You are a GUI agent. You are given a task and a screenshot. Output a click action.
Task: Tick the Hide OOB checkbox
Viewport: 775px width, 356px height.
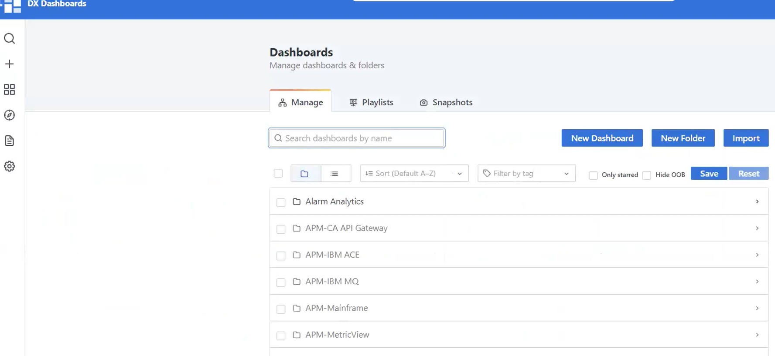point(647,175)
